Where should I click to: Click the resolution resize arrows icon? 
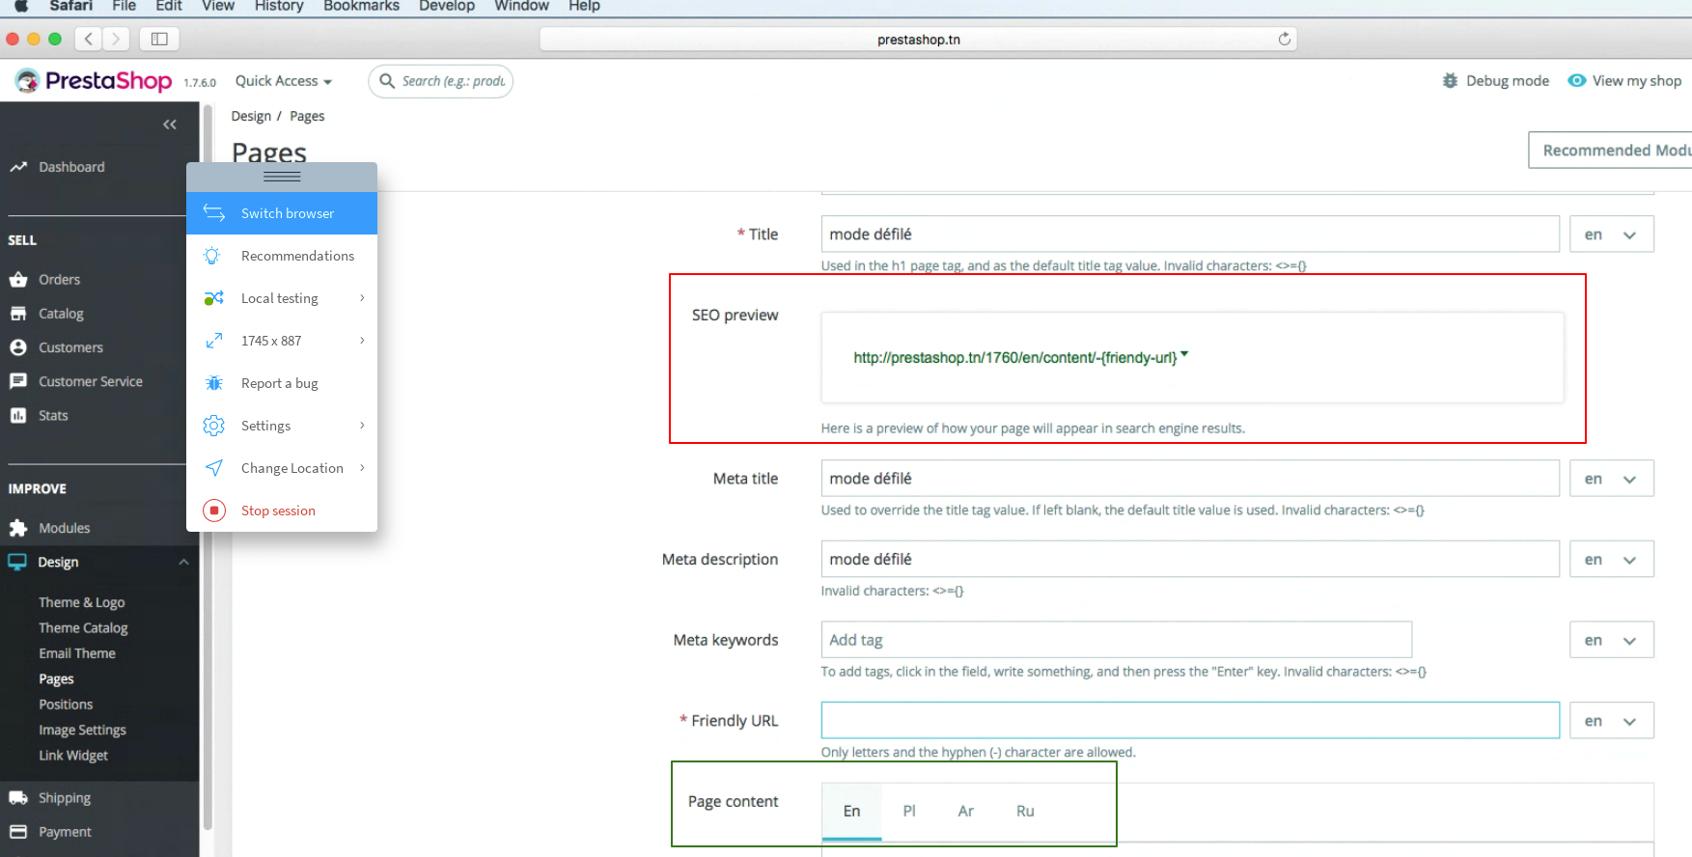pyautogui.click(x=214, y=341)
